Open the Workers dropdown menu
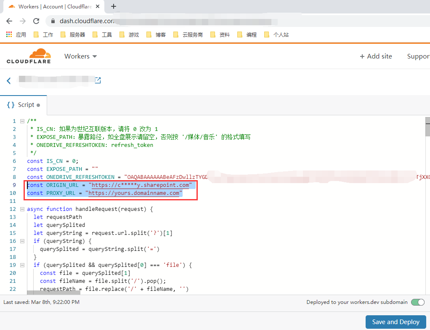This screenshot has height=330, width=430. (81, 56)
